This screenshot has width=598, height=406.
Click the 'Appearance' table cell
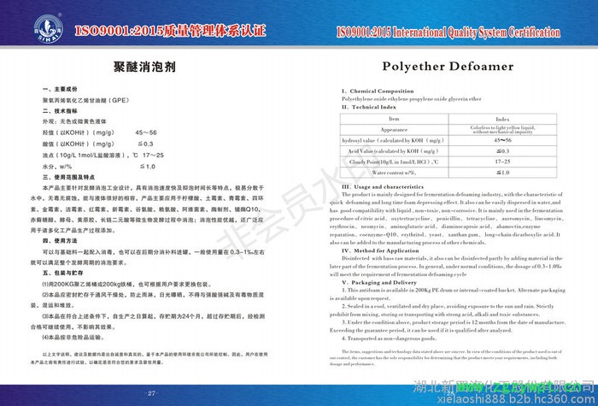(x=394, y=130)
